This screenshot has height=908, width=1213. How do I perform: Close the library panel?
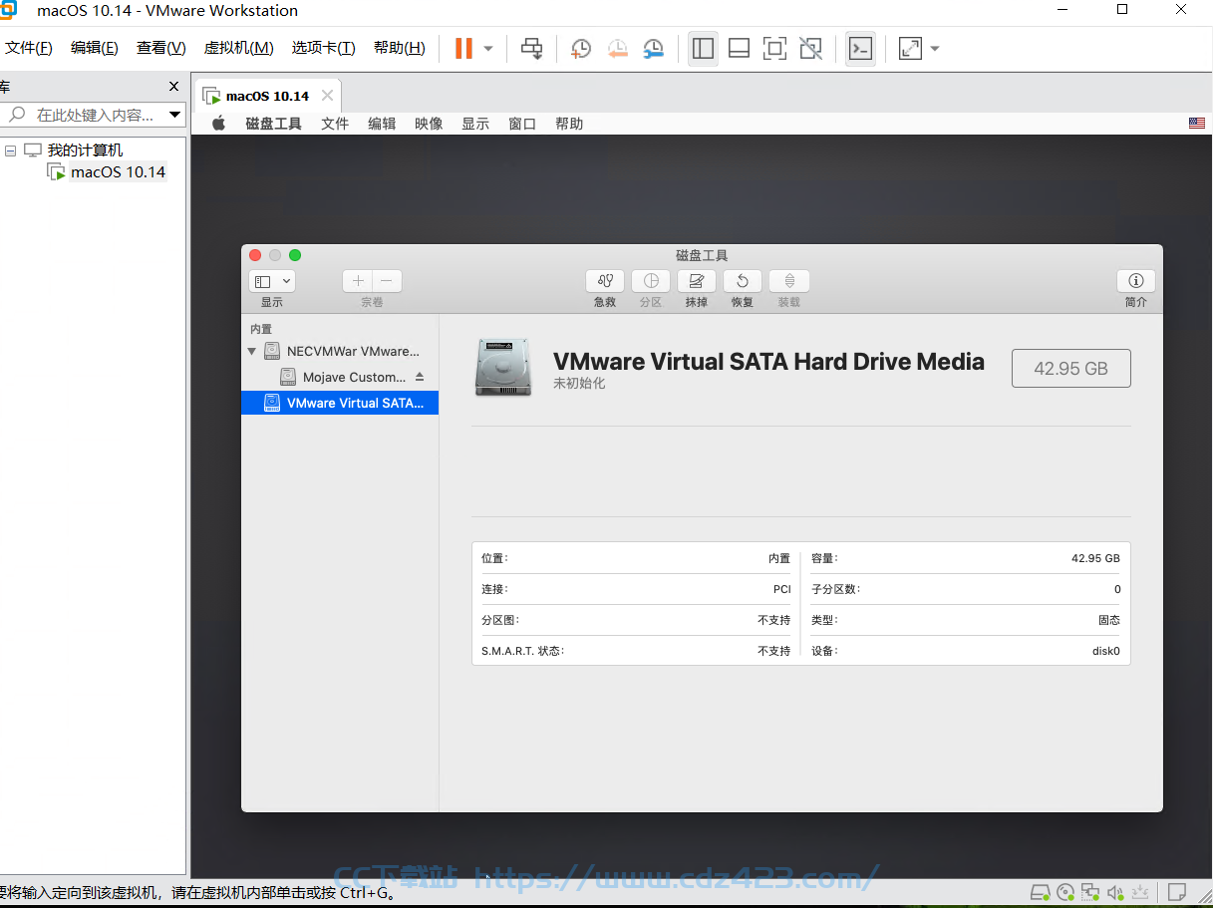pos(173,87)
